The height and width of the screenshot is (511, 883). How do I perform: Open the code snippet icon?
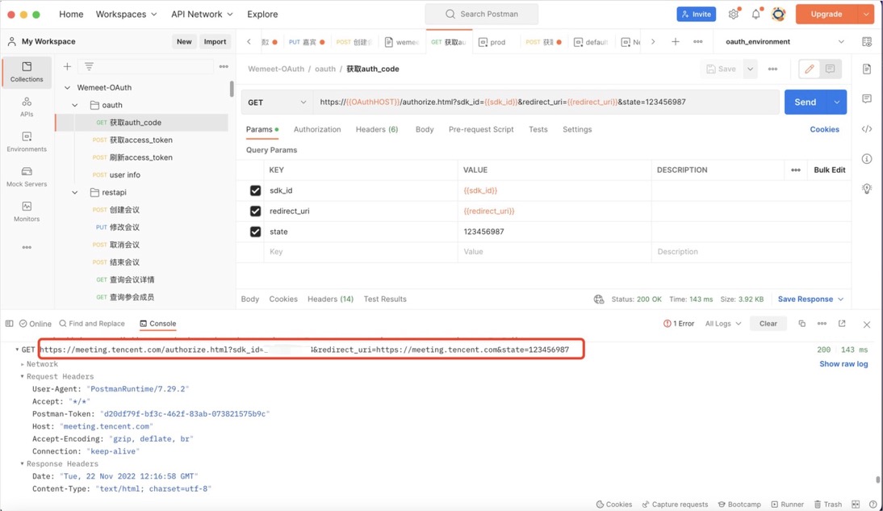click(x=867, y=129)
